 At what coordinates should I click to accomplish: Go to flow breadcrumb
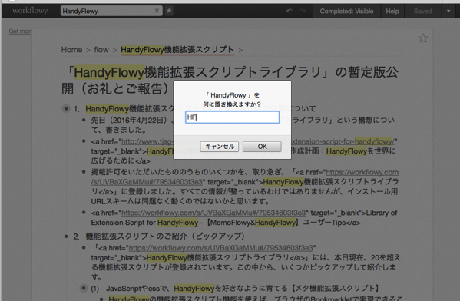101,50
